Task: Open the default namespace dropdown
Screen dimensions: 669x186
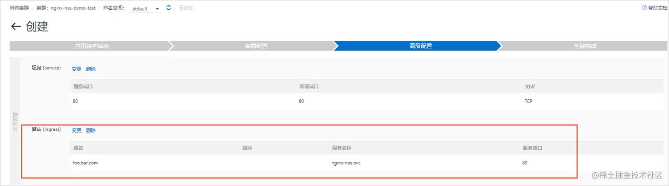Action: [145, 8]
